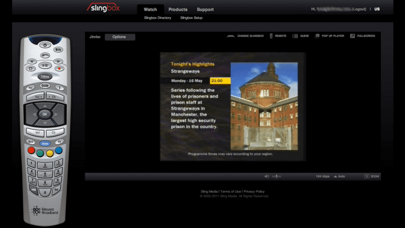
Task: Click number 4 on the remote keypad
Action: pos(32,172)
